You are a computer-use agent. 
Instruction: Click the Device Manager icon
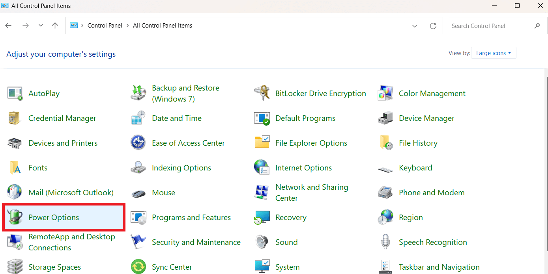tap(385, 118)
